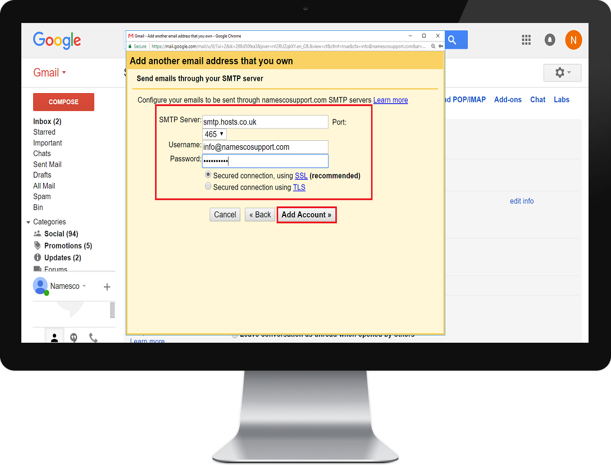Open the TLS hyperlink

299,187
